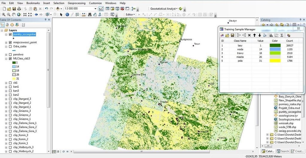Click List By Source in Table Of Contents
The image size is (306, 158).
[7, 25]
